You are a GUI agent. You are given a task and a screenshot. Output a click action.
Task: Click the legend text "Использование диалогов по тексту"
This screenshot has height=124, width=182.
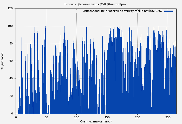point(108,11)
